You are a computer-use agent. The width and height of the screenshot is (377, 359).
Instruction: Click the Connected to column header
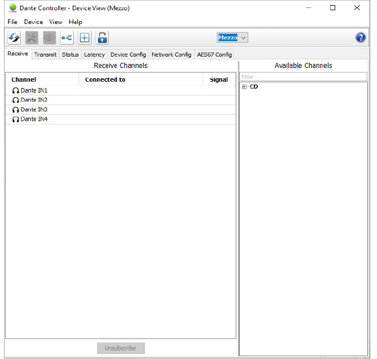pos(141,79)
